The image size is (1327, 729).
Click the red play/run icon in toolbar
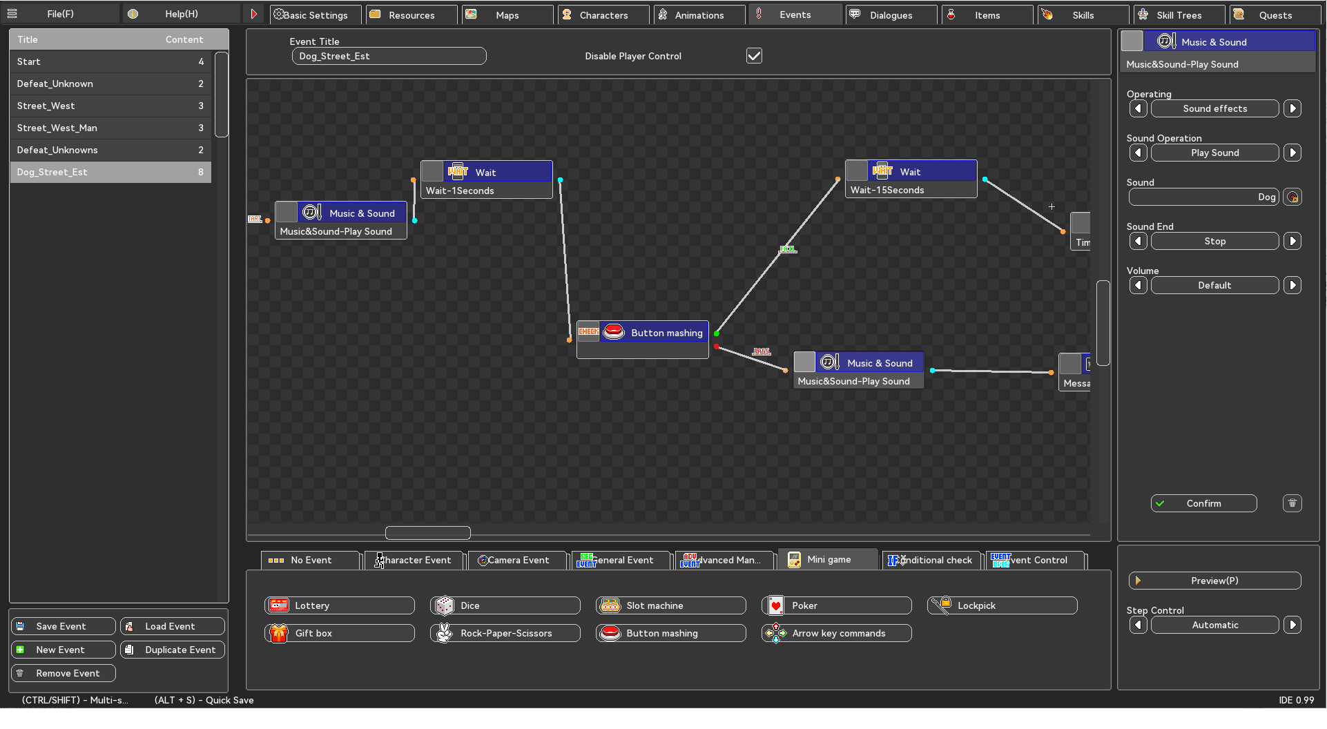tap(253, 14)
